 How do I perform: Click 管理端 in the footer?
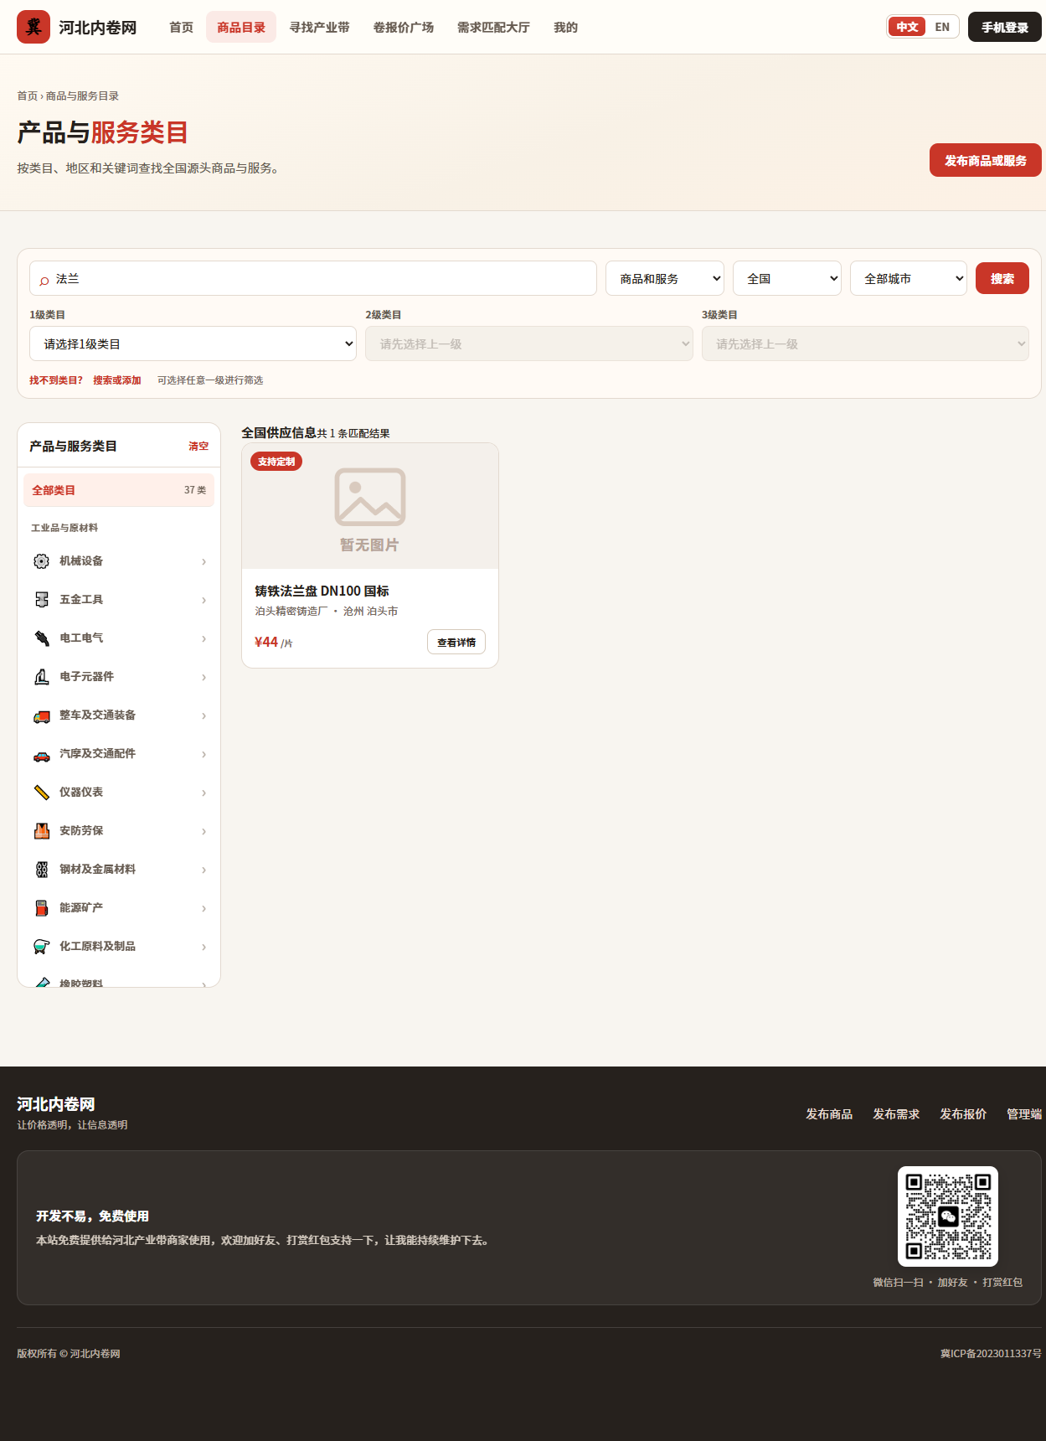1024,1113
